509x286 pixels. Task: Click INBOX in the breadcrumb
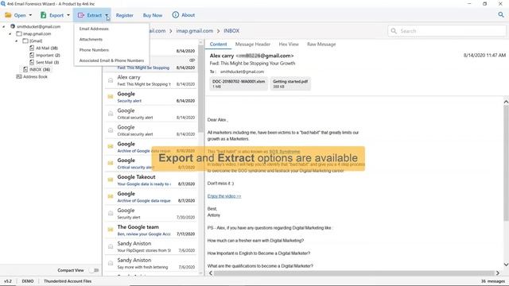tap(231, 31)
